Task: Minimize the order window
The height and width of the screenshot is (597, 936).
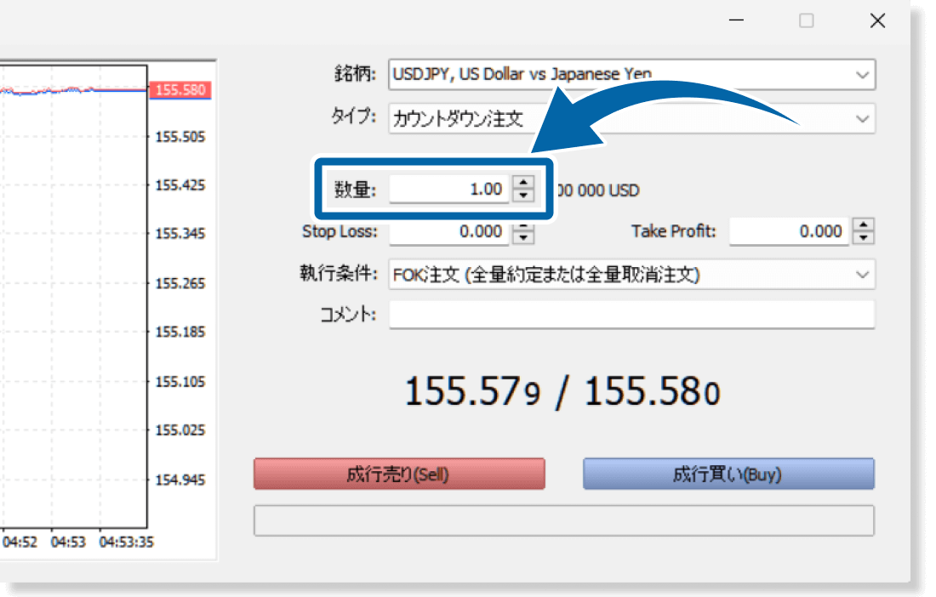Action: [737, 20]
